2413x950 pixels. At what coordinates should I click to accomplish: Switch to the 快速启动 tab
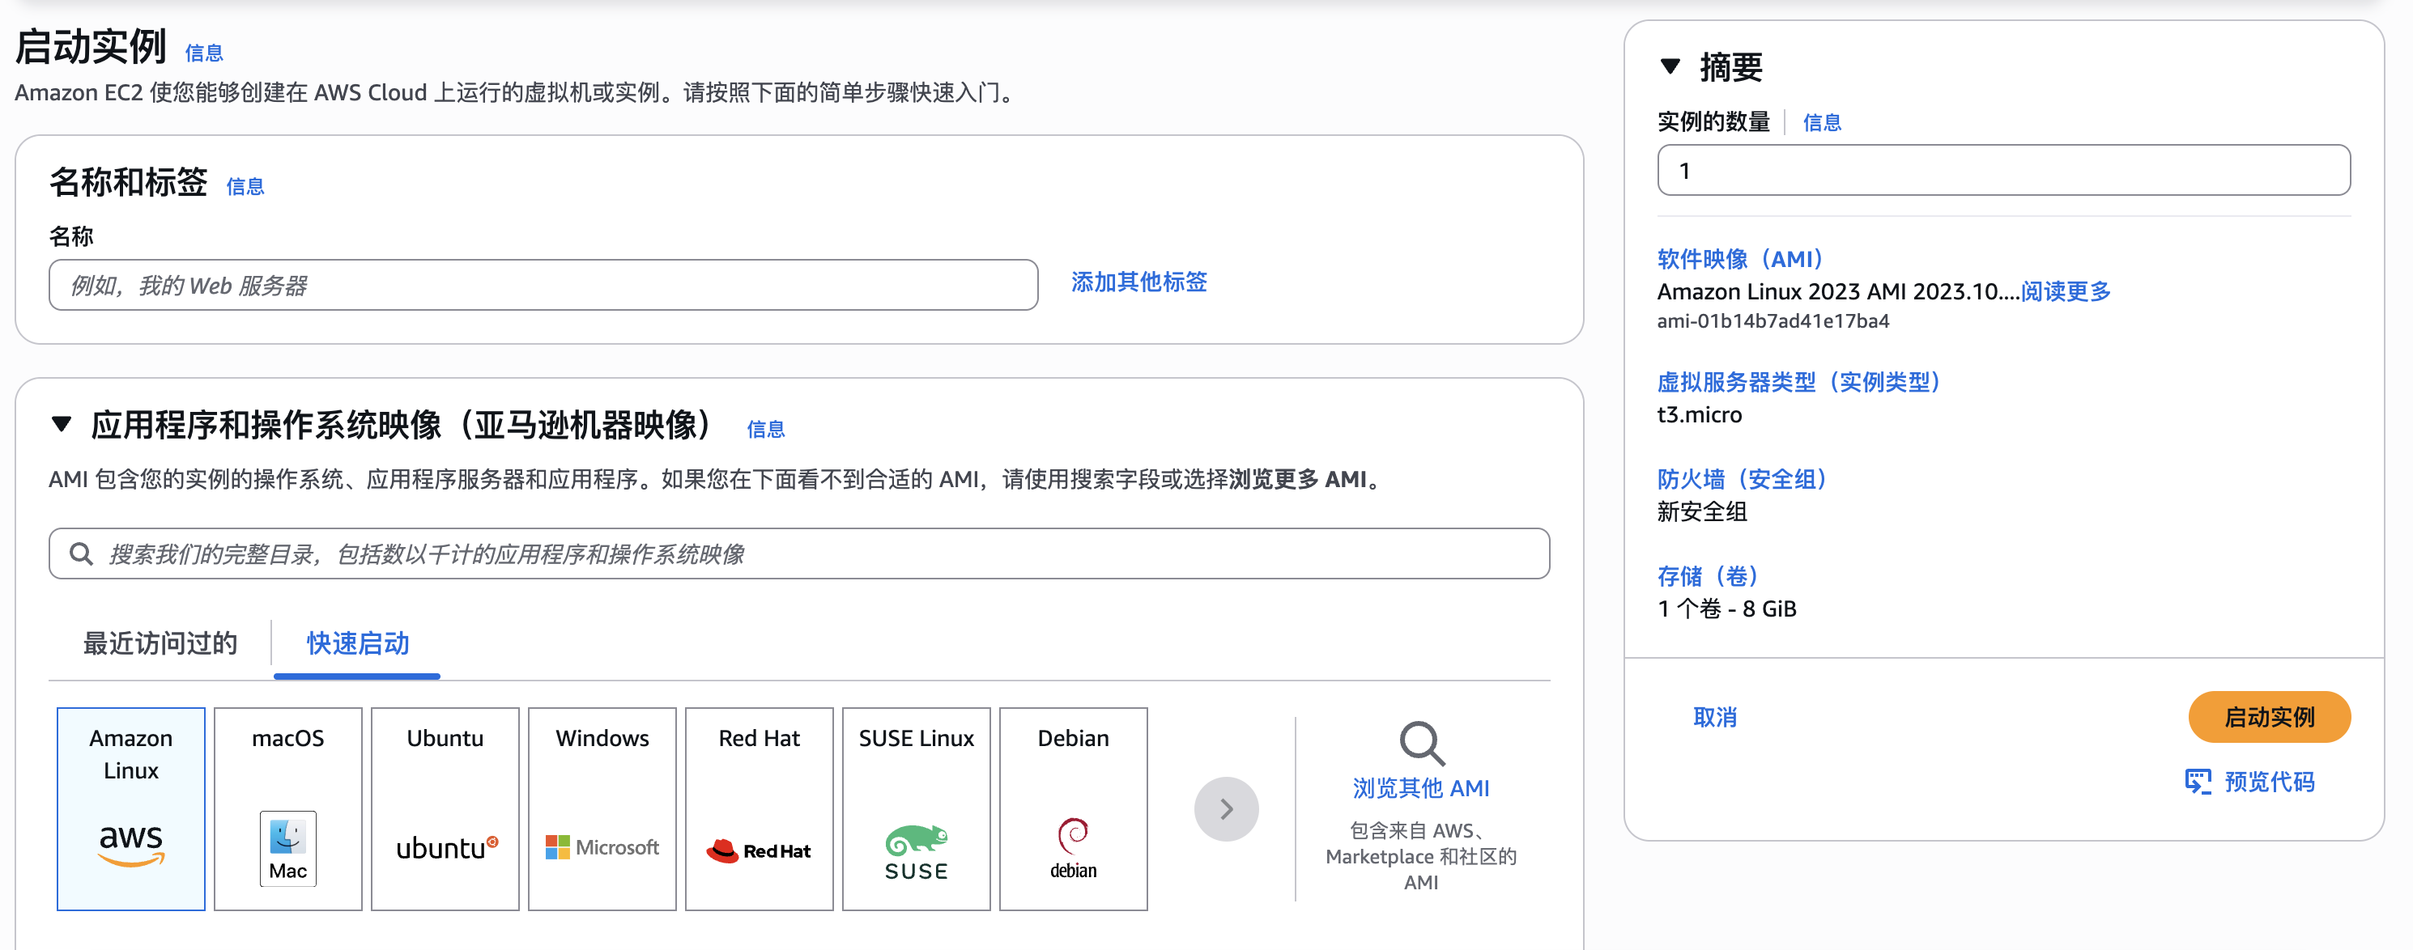coord(358,643)
